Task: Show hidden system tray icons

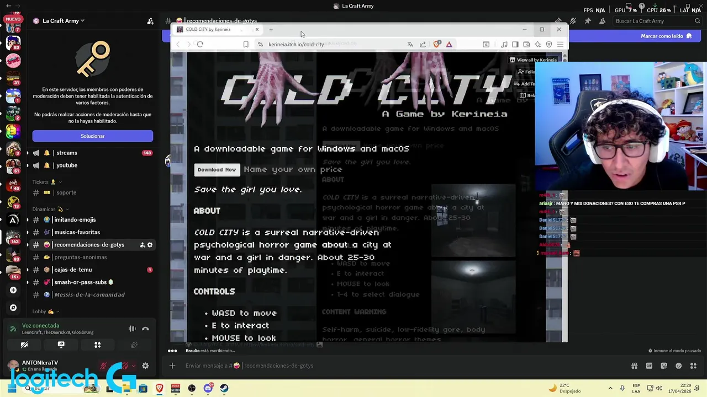Action: coord(610,388)
